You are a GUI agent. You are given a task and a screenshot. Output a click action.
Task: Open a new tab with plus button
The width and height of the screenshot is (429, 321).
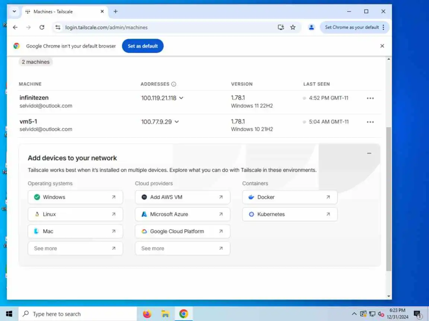click(115, 12)
